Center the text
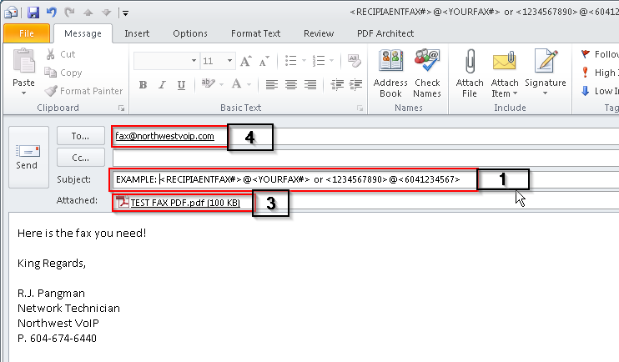The height and width of the screenshot is (362, 619). [x=291, y=84]
